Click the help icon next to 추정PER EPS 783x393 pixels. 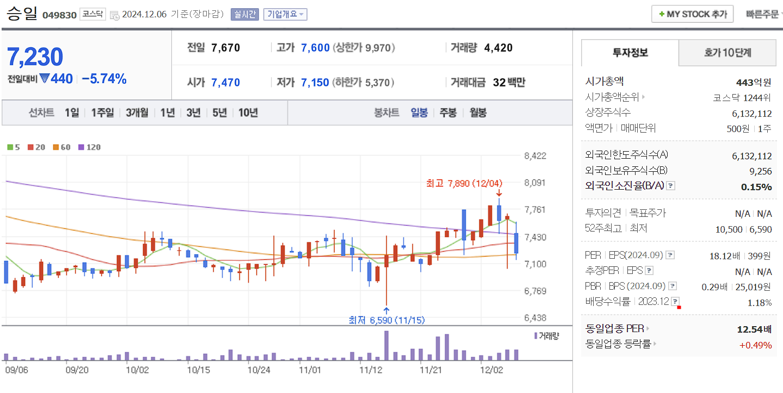click(649, 271)
